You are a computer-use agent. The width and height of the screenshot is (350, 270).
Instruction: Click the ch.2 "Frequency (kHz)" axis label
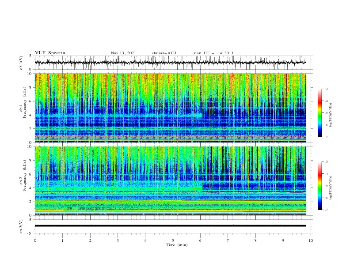tap(25, 176)
